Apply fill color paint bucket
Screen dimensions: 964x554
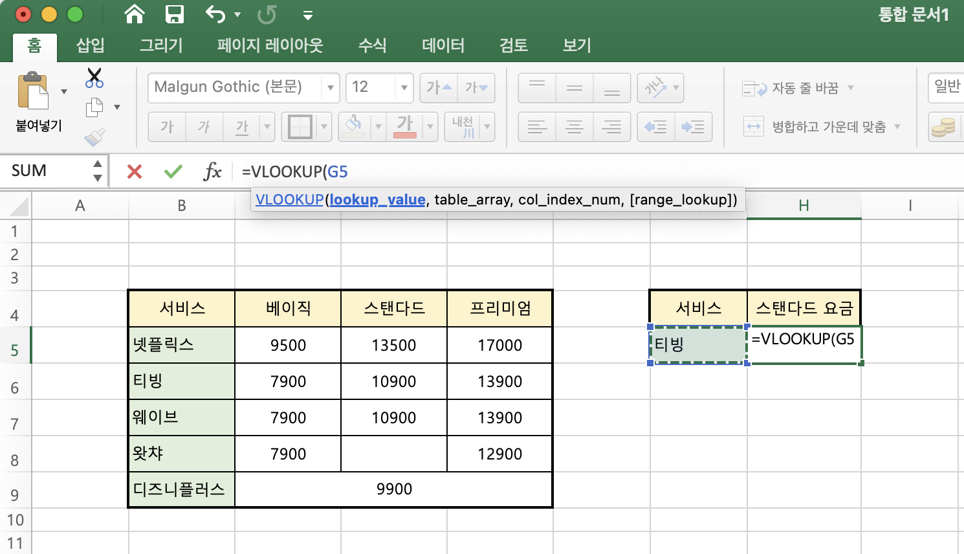[x=353, y=126]
